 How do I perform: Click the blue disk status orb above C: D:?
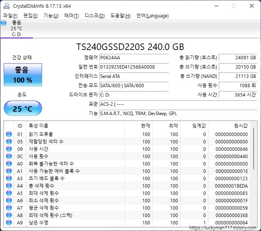coord(3,23)
